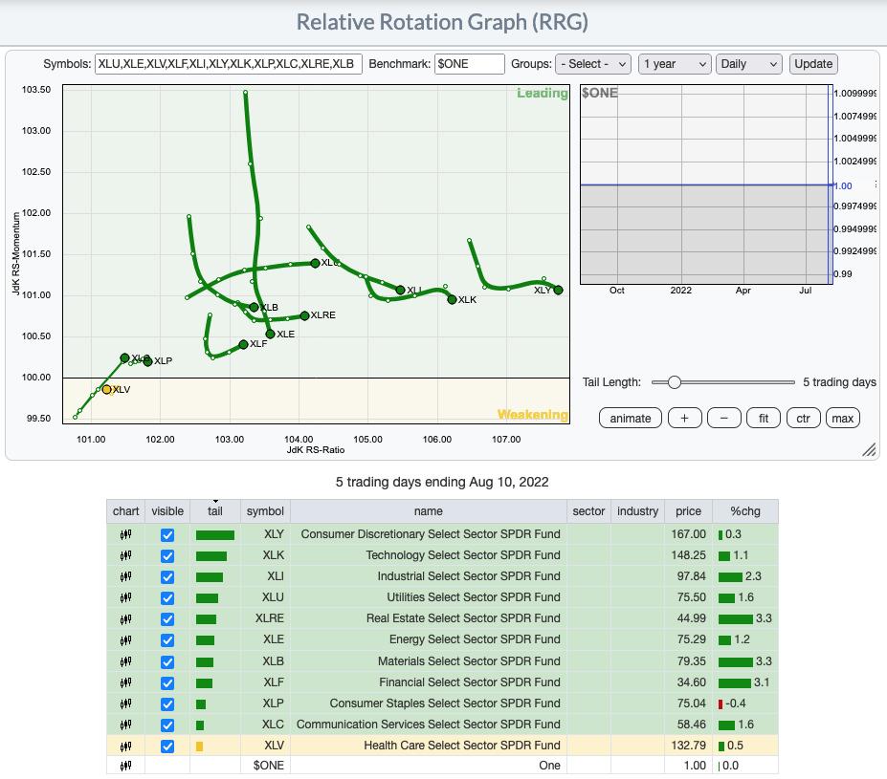Open chart icon for XLB row

tap(125, 661)
